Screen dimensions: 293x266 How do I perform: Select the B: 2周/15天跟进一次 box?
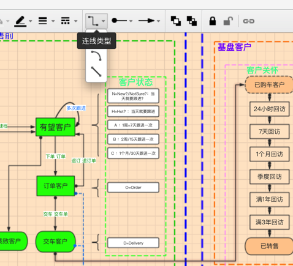pos(133,139)
